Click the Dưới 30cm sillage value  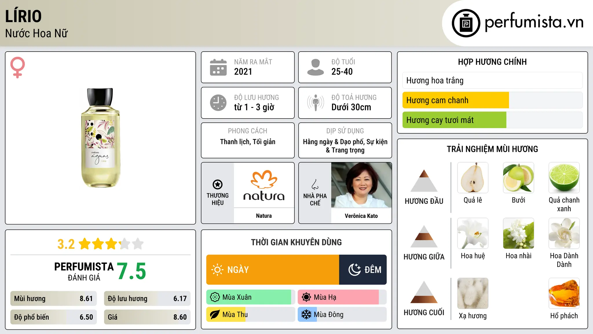tap(351, 107)
